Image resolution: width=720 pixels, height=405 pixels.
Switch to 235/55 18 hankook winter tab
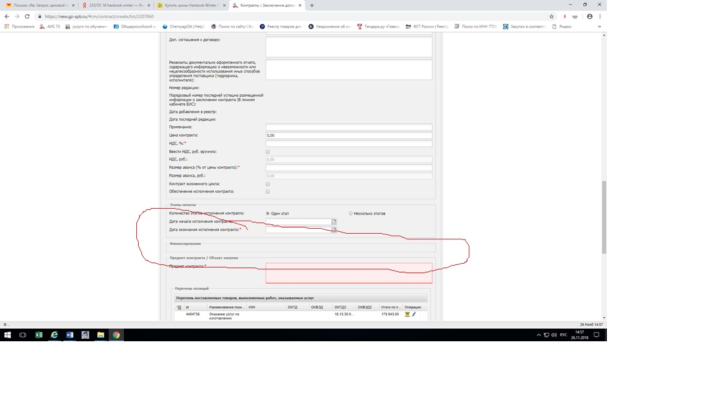pyautogui.click(x=116, y=6)
